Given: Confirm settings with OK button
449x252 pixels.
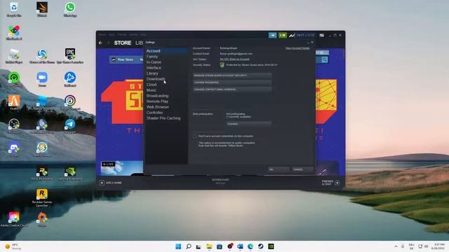Looking at the screenshot, I should tap(279, 169).
